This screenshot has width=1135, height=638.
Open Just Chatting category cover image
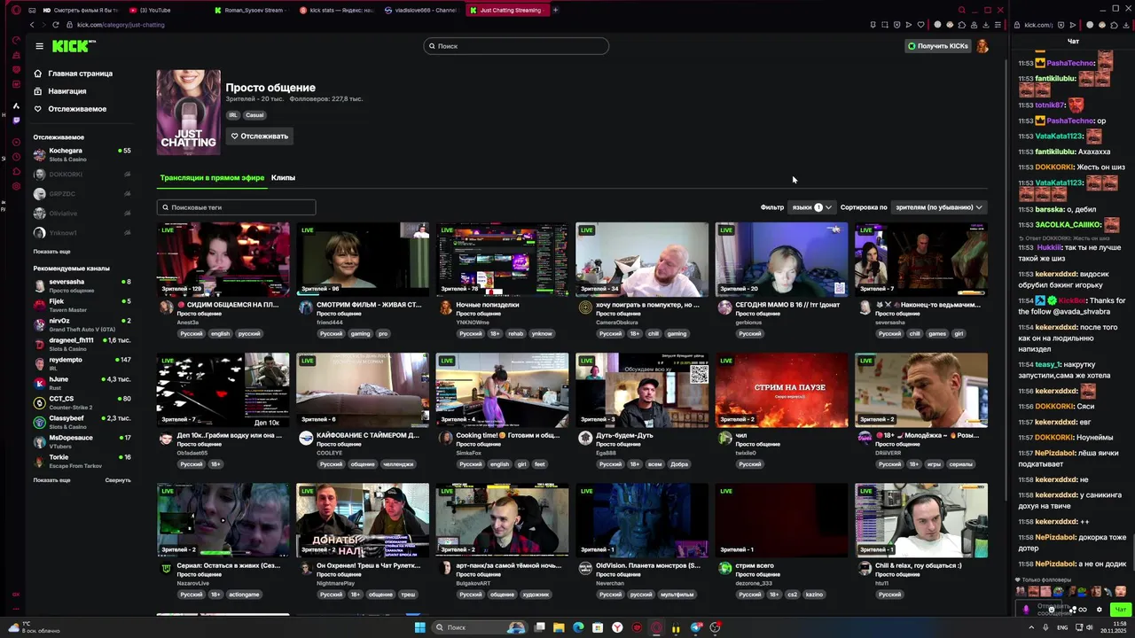click(x=188, y=113)
